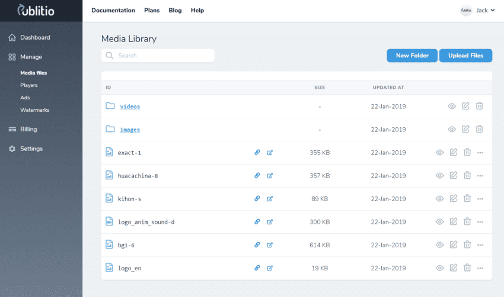Edit the bg1-6 file
The image size is (504, 297).
click(454, 244)
